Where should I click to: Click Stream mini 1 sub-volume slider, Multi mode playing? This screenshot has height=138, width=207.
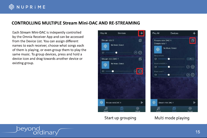click(x=171, y=75)
